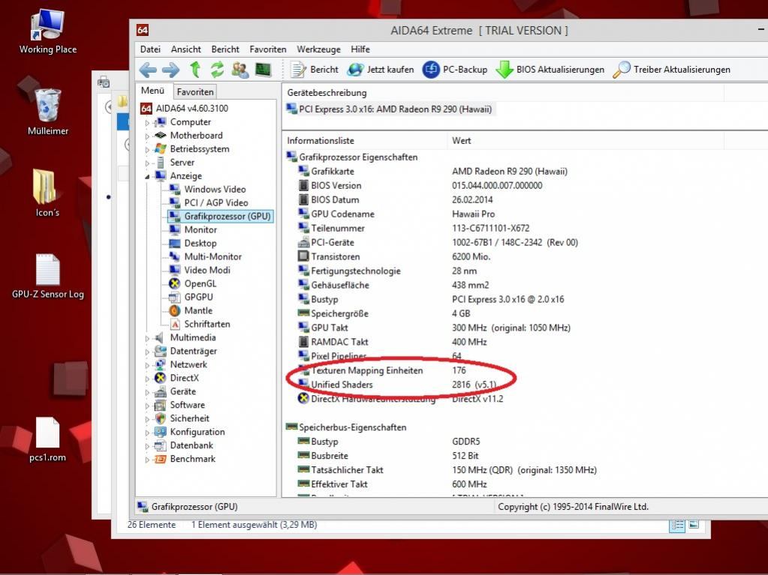The height and width of the screenshot is (575, 768).
Task: Open PC-Backup from the toolbar
Action: pyautogui.click(x=455, y=70)
